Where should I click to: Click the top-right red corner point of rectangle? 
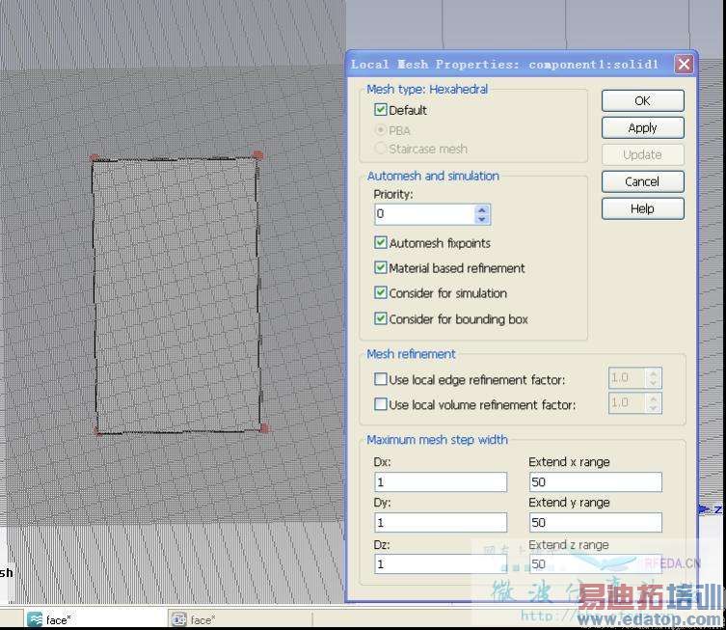pyautogui.click(x=257, y=155)
